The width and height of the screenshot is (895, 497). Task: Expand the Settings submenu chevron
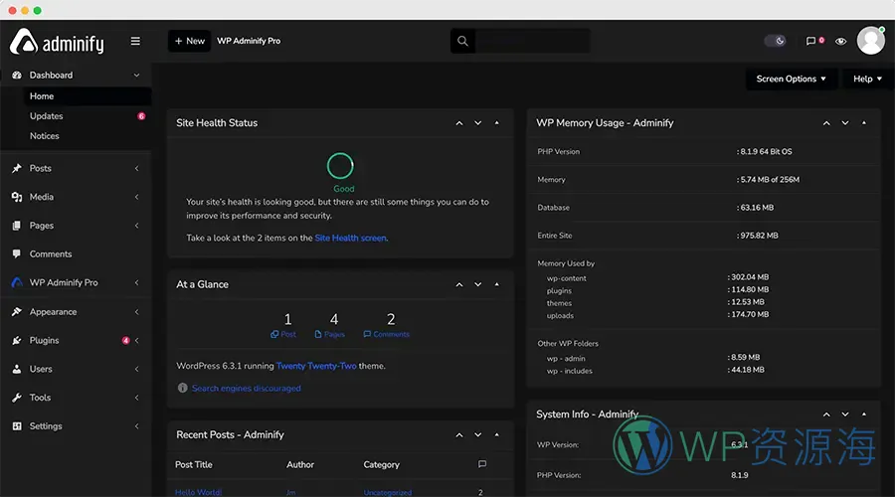[x=136, y=425]
